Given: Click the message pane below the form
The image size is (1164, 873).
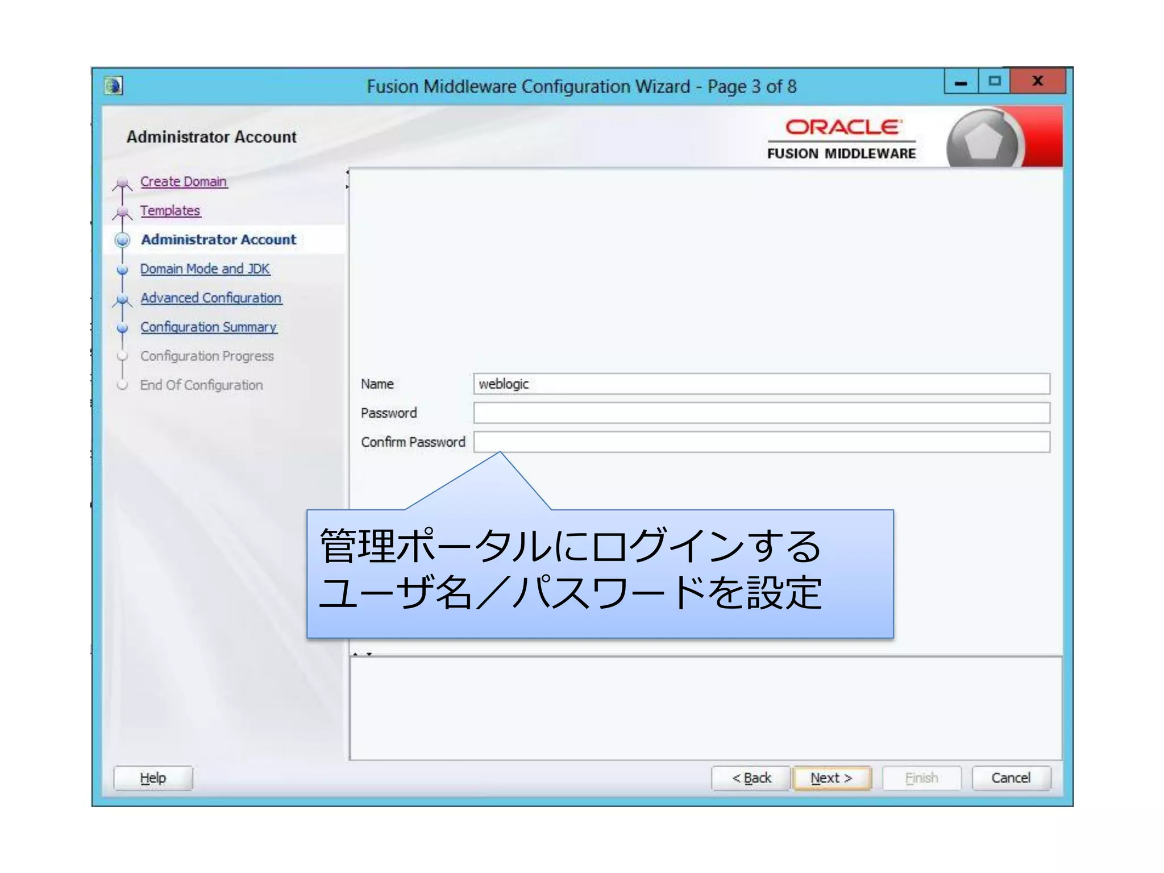Looking at the screenshot, I should point(705,708).
